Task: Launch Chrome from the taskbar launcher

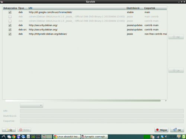Action: 14,137
